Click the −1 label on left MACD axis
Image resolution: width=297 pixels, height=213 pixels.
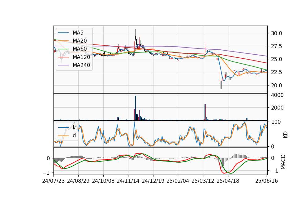[x=46, y=173]
